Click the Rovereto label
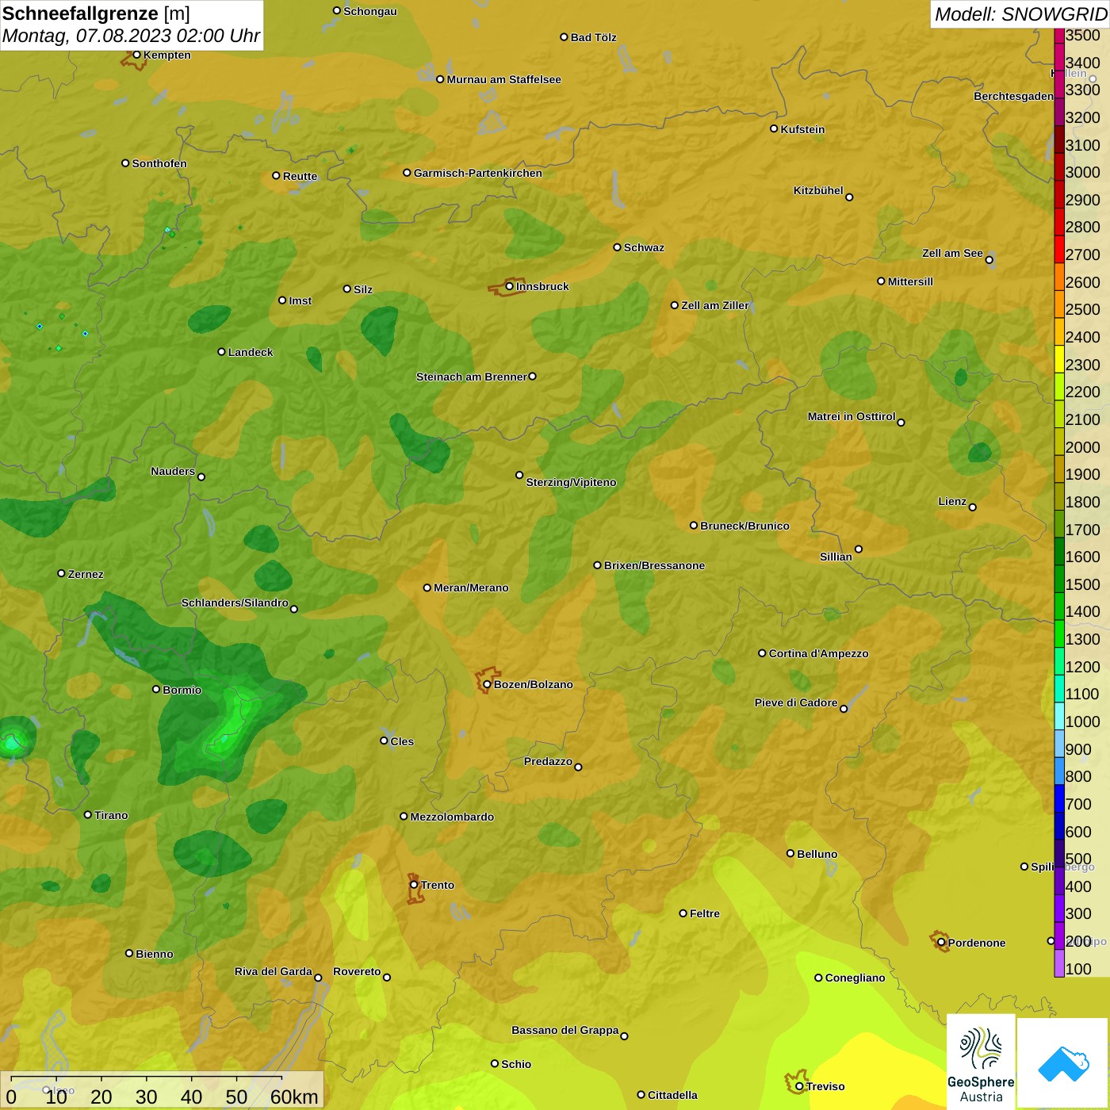The image size is (1110, 1110). pyautogui.click(x=357, y=971)
